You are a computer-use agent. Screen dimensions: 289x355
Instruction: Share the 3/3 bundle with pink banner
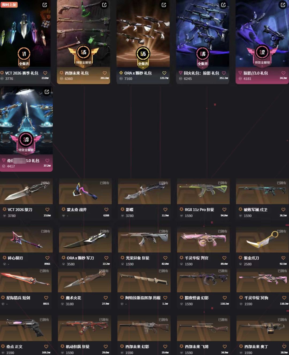[x=47, y=92]
